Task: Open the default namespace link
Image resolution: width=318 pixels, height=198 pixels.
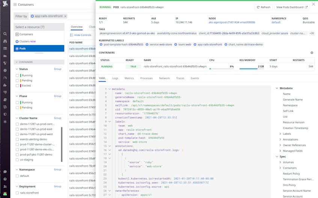Action: click(276, 22)
